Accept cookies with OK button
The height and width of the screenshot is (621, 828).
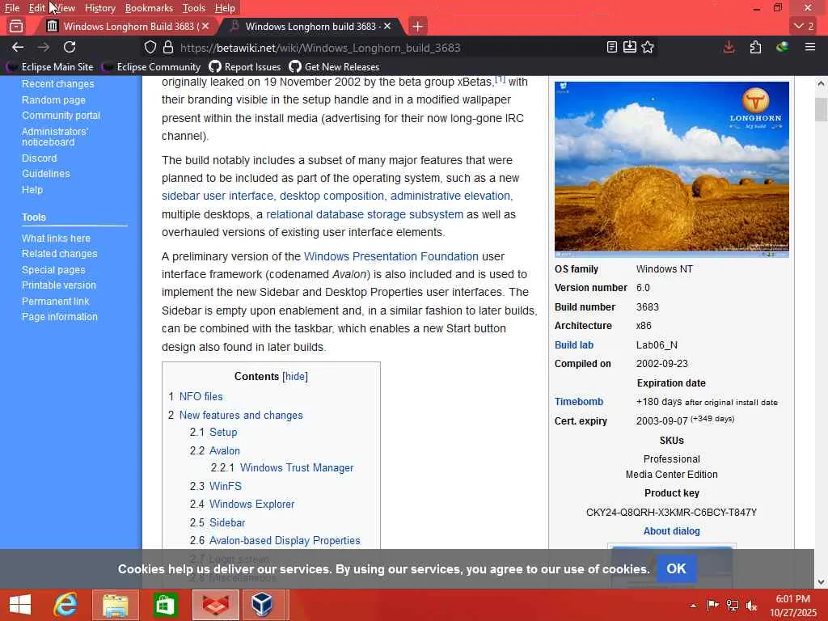pyautogui.click(x=676, y=568)
